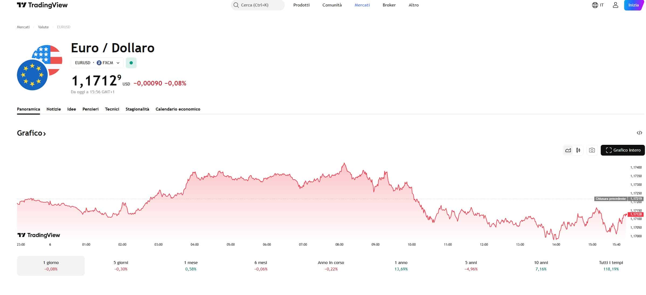
Task: Select the 5 giorni time range
Action: coord(121,266)
